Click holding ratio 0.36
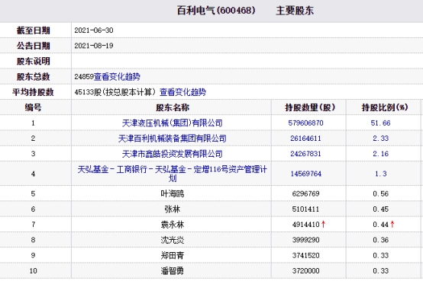The image size is (423, 281). coord(380,240)
